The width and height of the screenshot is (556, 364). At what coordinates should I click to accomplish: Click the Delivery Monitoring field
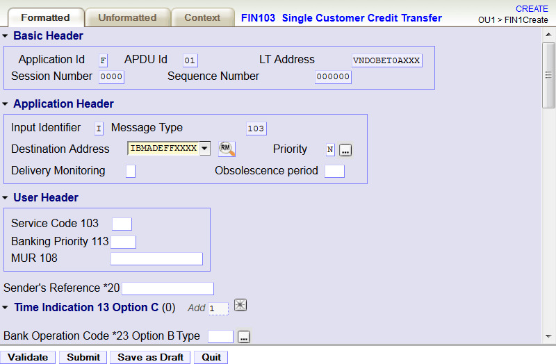click(131, 171)
